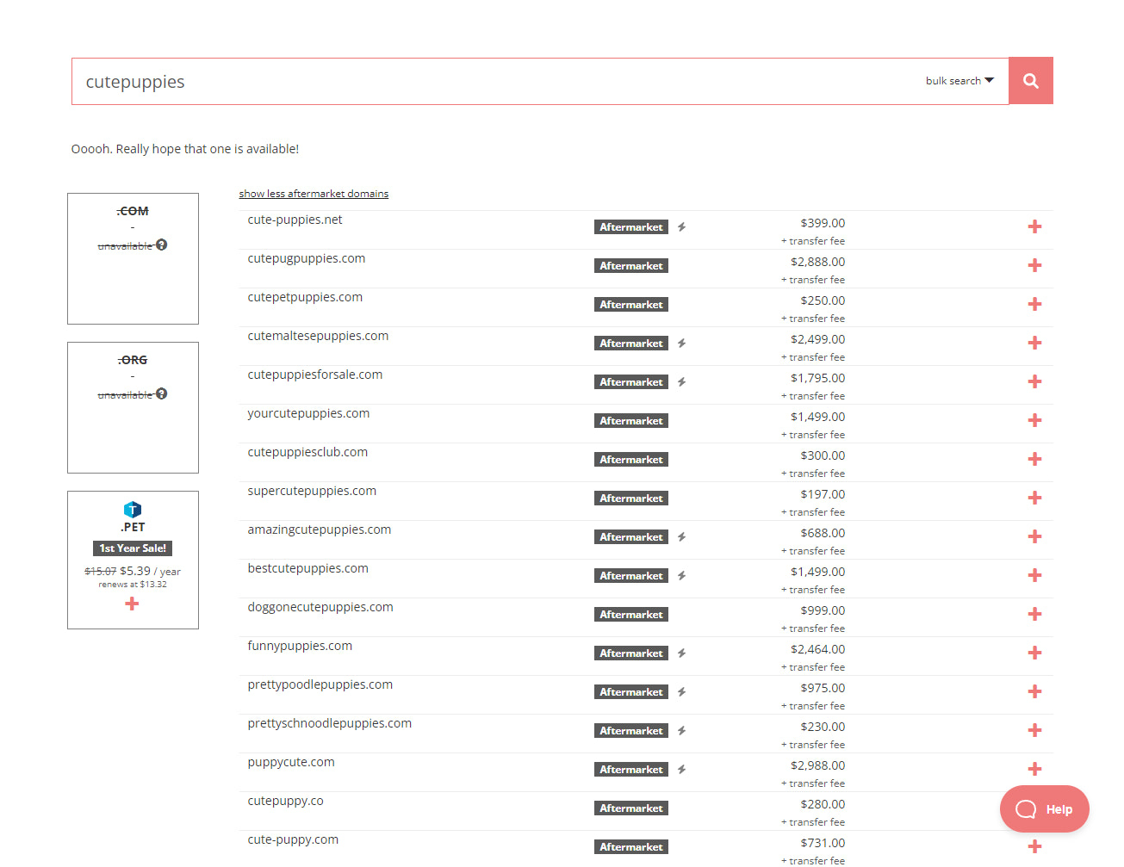This screenshot has height=867, width=1124.
Task: Click the question mark beside unavailable .COM
Action: click(x=162, y=245)
